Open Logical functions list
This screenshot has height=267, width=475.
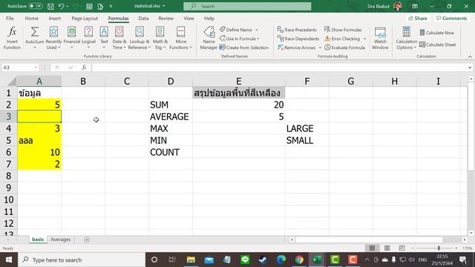88,39
